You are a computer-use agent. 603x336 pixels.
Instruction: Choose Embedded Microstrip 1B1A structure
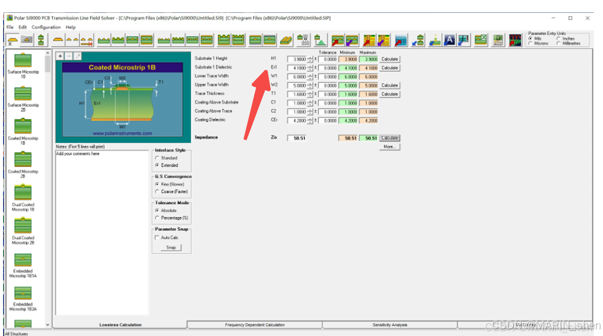(x=23, y=265)
